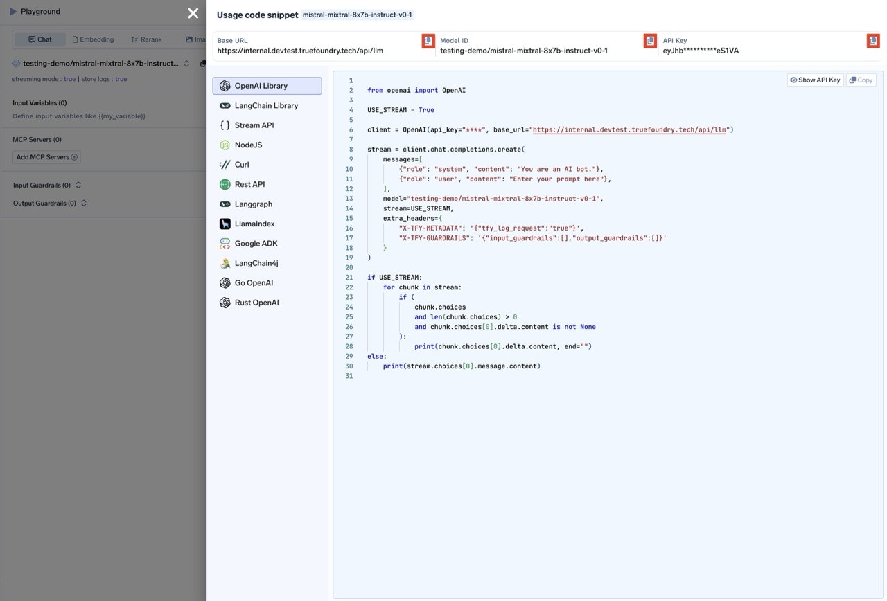Choose the Google ADK snippet
The width and height of the screenshot is (887, 601).
point(267,244)
